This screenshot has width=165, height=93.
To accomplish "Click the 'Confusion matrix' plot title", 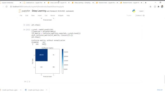I will tap(47, 48).
